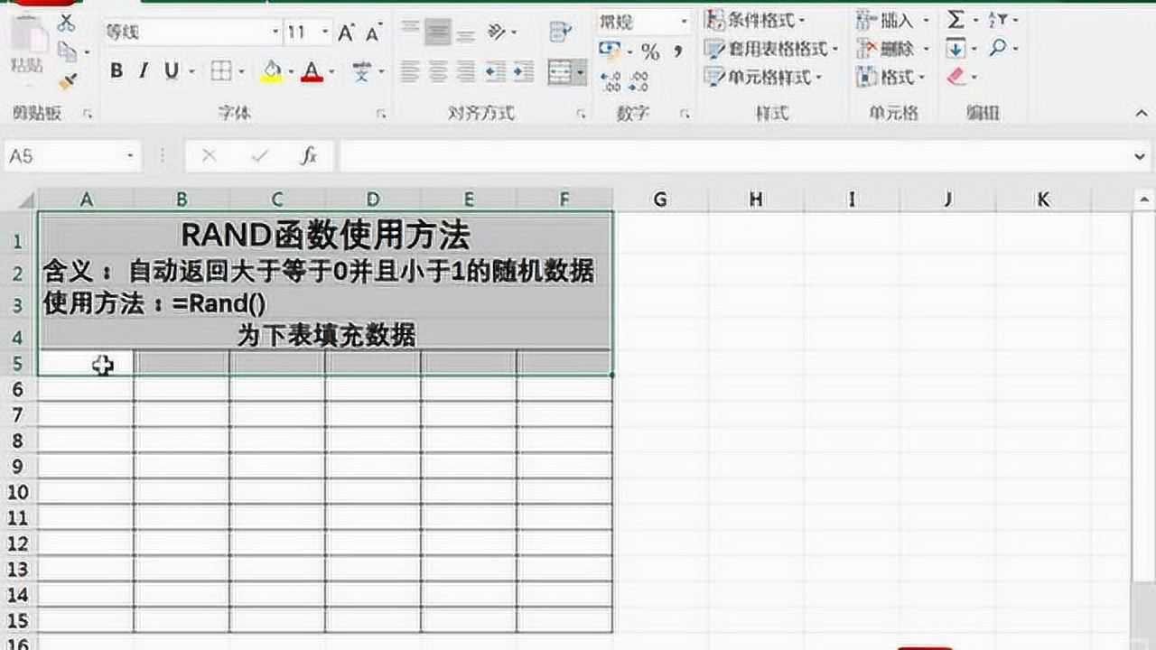This screenshot has height=650, width=1156.
Task: Select row 10 header
Action: click(19, 493)
